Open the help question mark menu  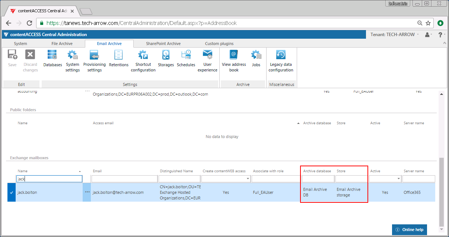(x=441, y=35)
